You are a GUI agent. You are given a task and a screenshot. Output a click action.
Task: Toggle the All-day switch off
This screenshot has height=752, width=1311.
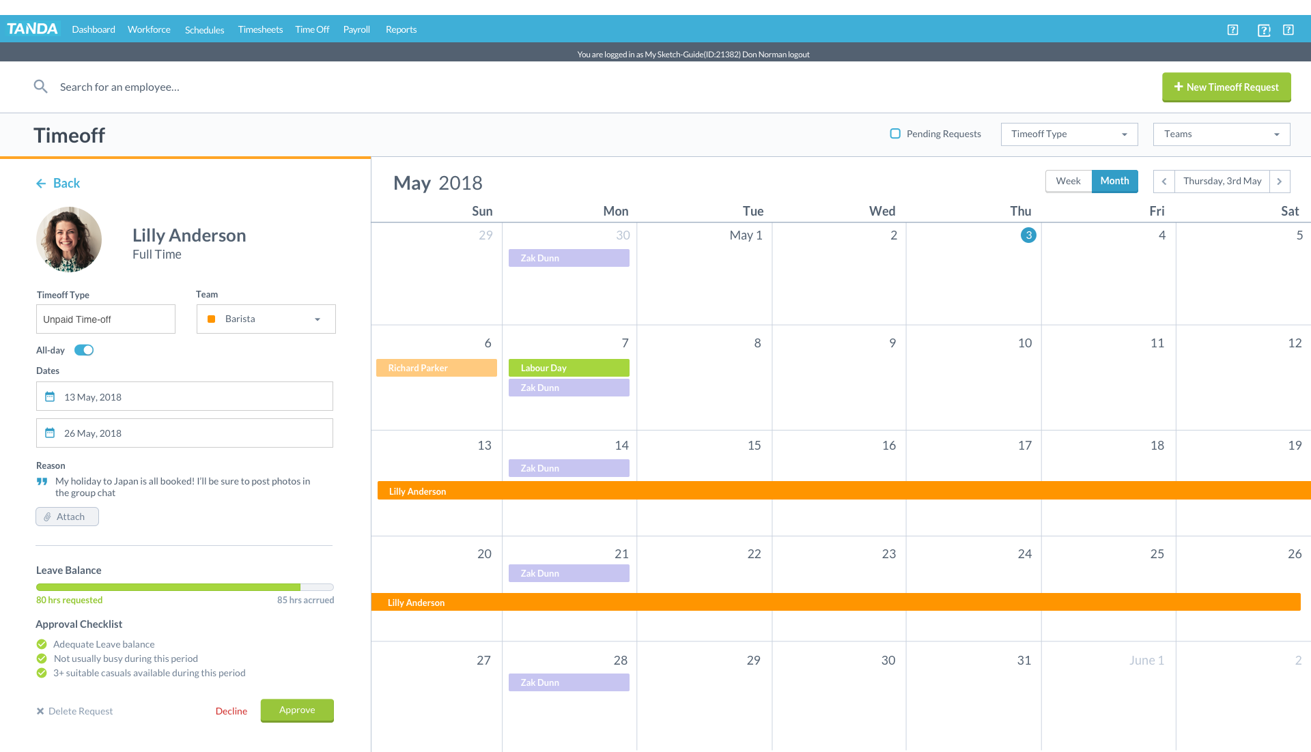tap(84, 350)
